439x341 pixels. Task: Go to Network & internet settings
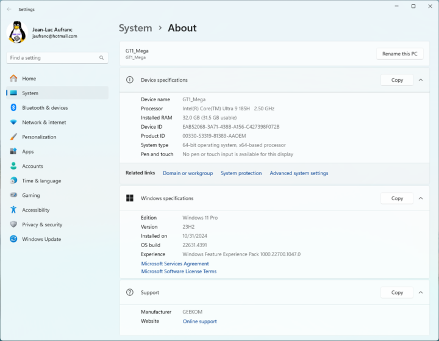[57, 122]
